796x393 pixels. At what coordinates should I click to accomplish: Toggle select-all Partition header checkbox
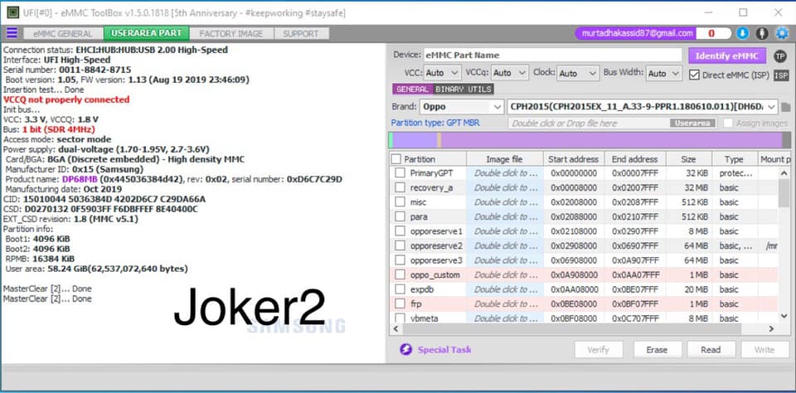coord(396,159)
